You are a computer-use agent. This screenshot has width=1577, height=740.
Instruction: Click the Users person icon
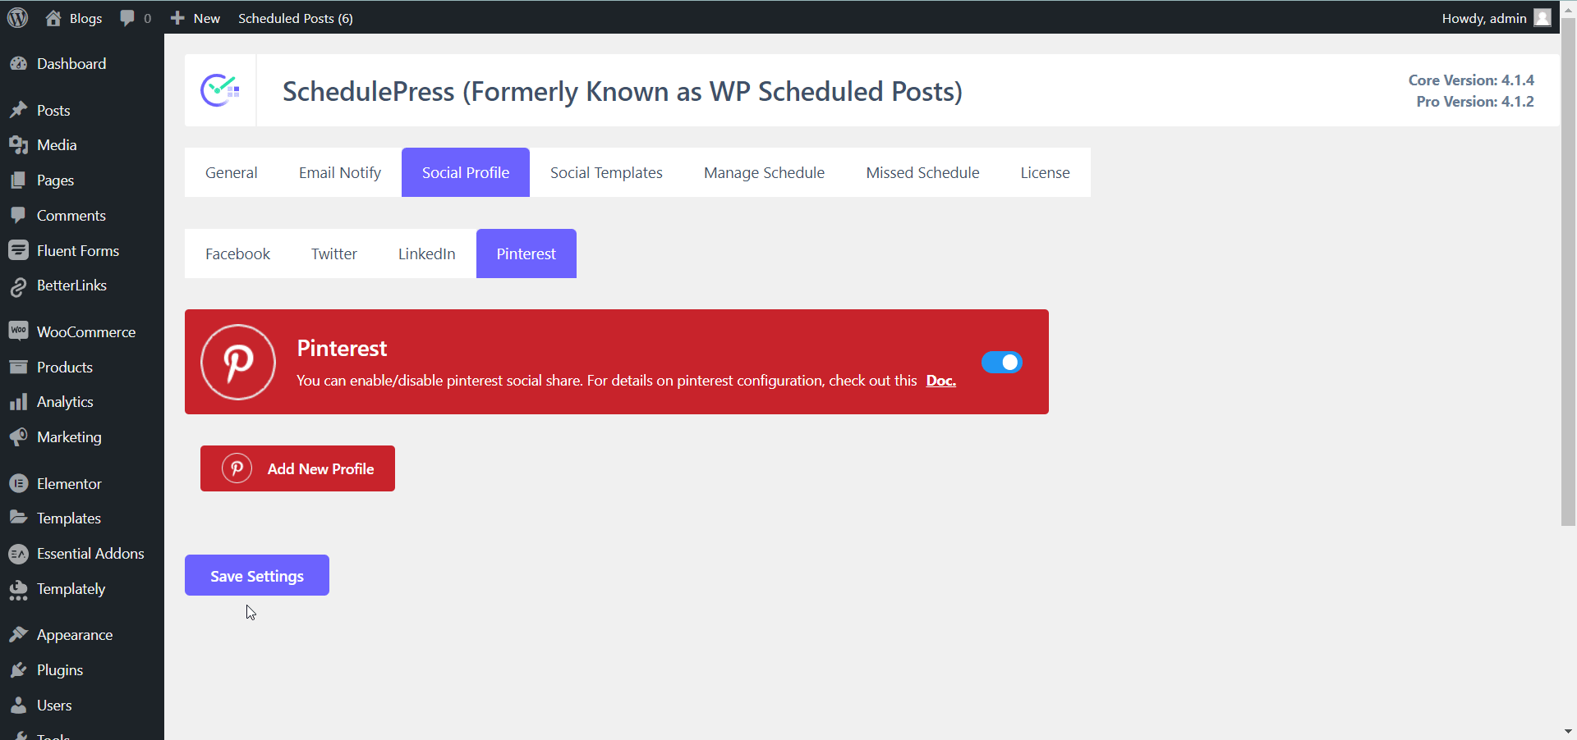pos(18,705)
